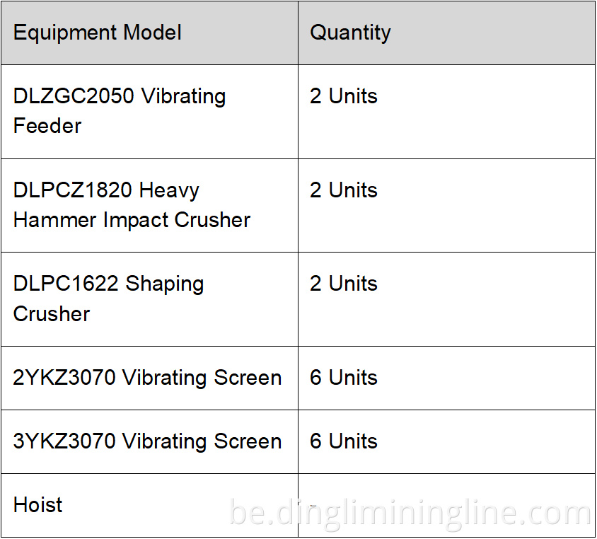Click the DLZGC2050 model code
This screenshot has height=539, width=597.
(74, 96)
